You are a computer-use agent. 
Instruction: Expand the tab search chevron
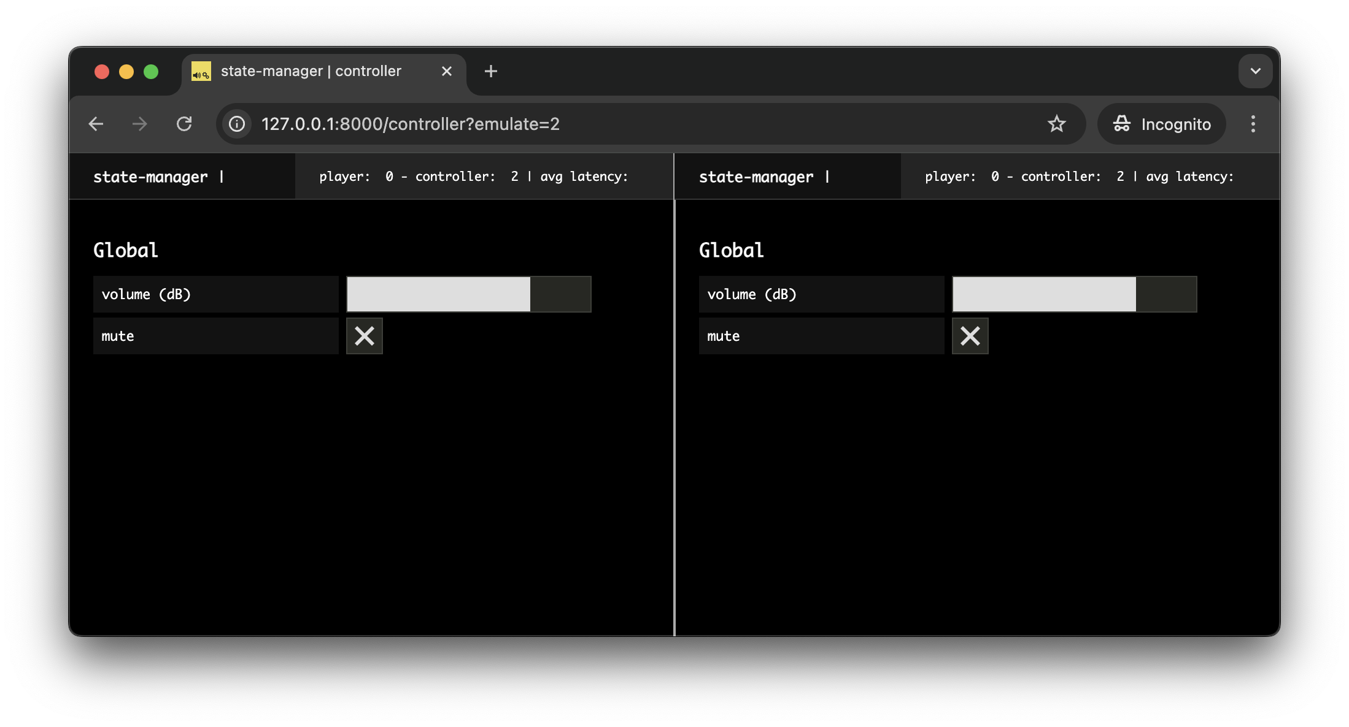(x=1255, y=71)
